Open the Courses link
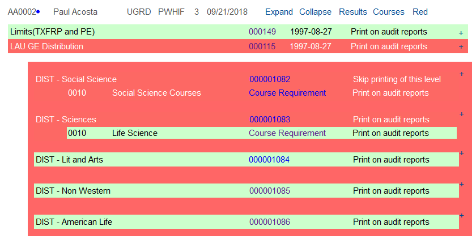476x239 pixels. click(389, 12)
